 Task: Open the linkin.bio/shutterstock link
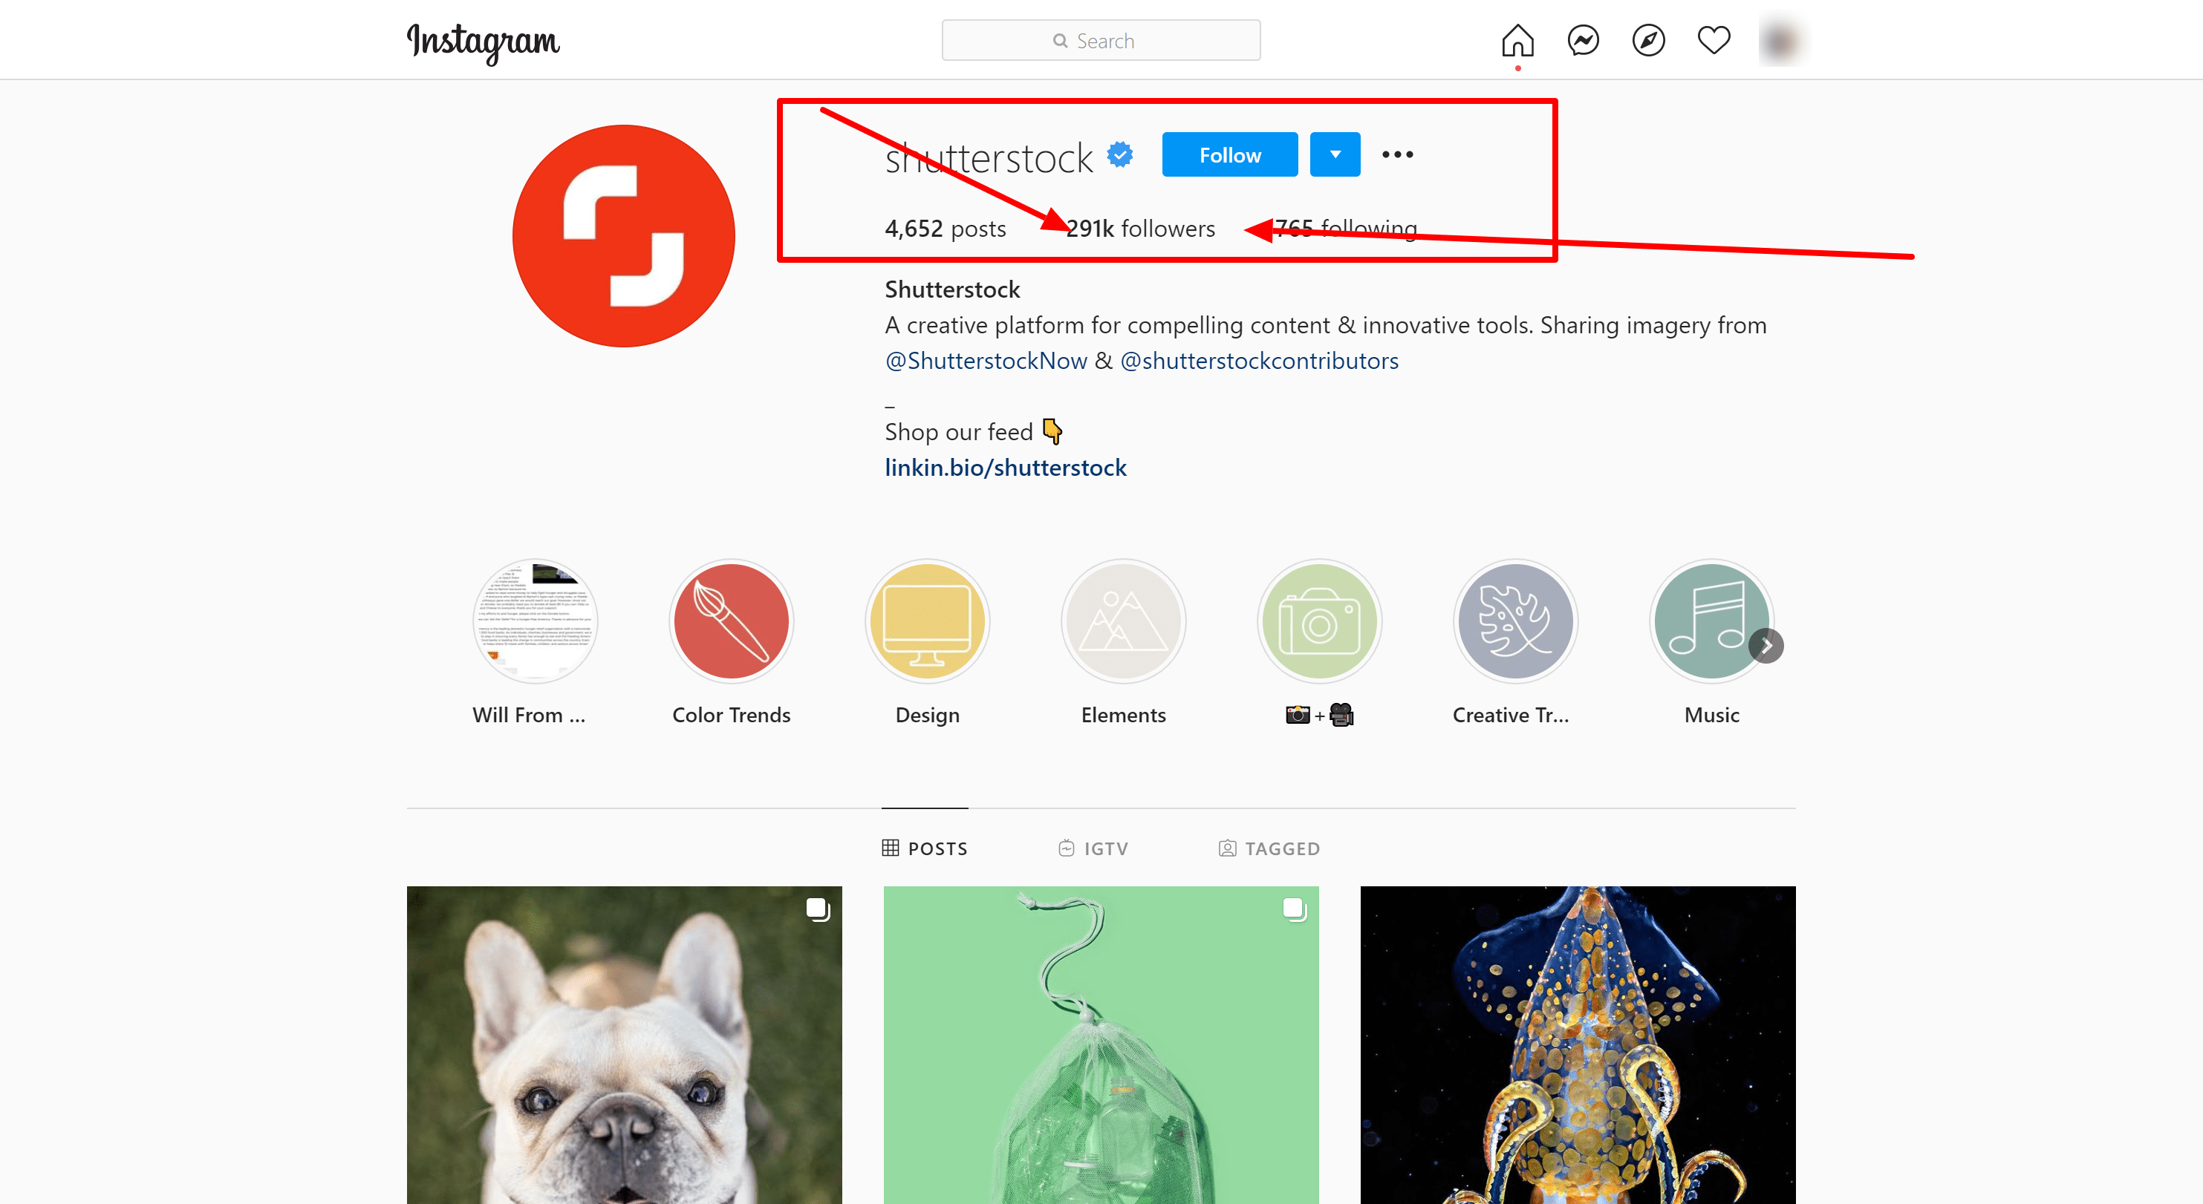[x=1005, y=468]
